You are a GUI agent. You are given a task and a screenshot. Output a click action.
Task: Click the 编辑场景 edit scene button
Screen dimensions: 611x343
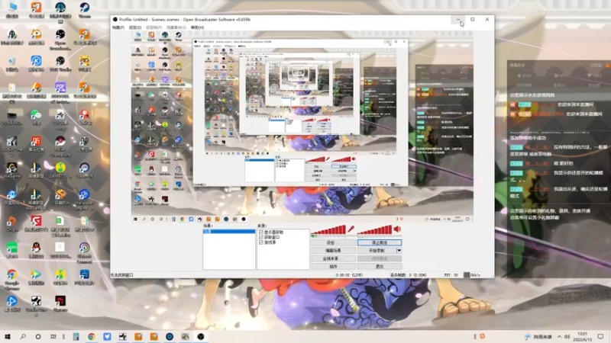[x=333, y=251]
